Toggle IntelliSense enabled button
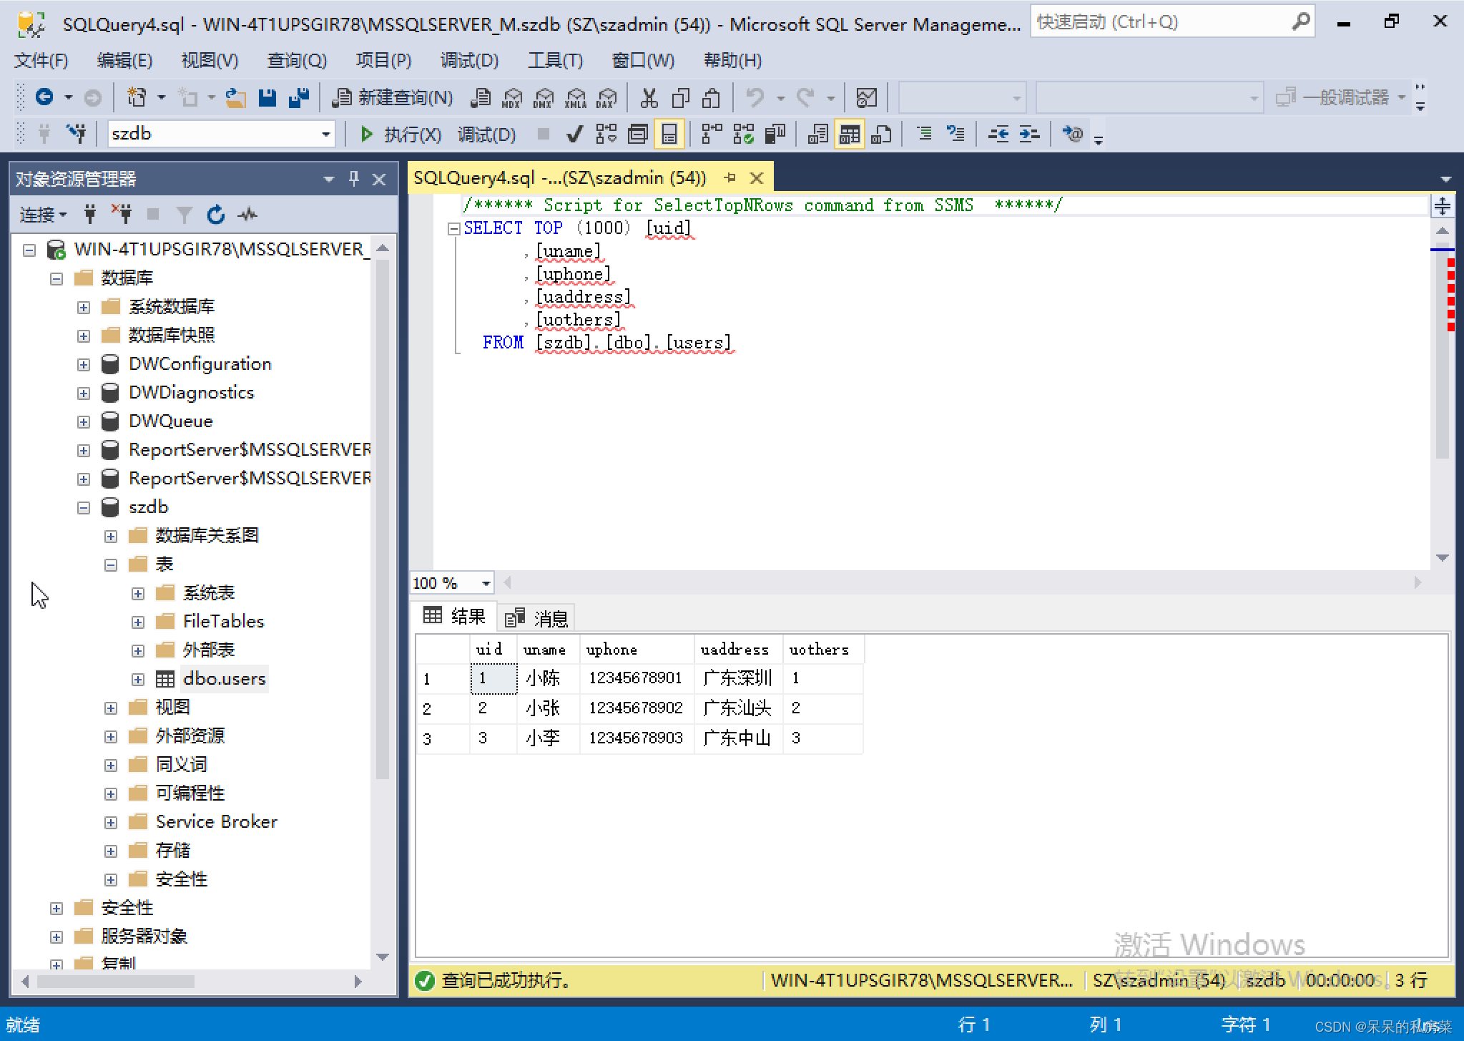This screenshot has width=1464, height=1041. click(x=669, y=134)
